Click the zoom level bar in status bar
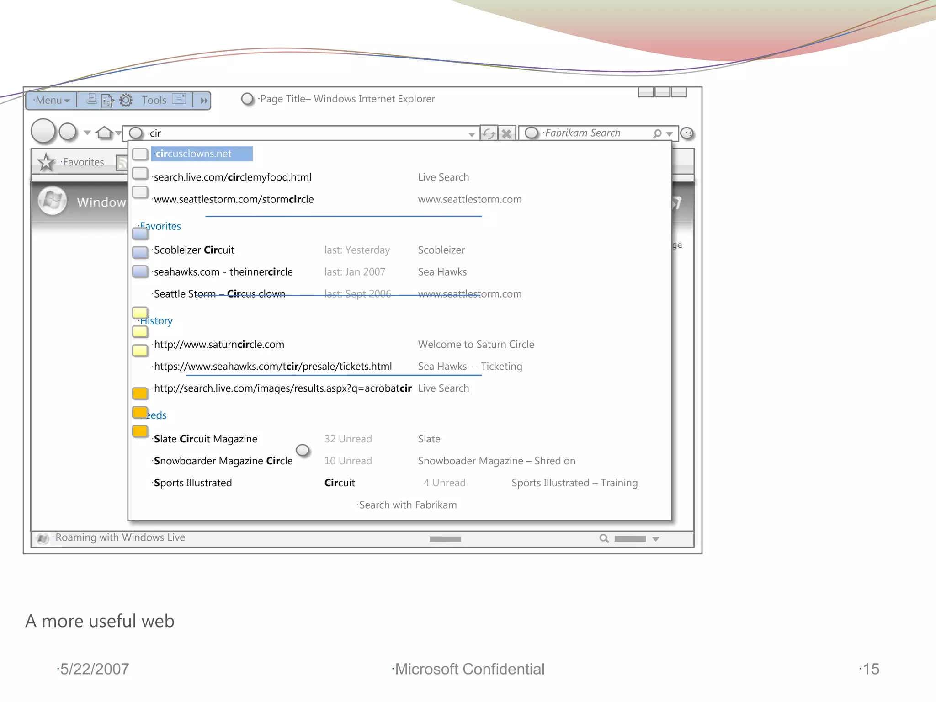Viewport: 936px width, 702px height. pos(630,539)
